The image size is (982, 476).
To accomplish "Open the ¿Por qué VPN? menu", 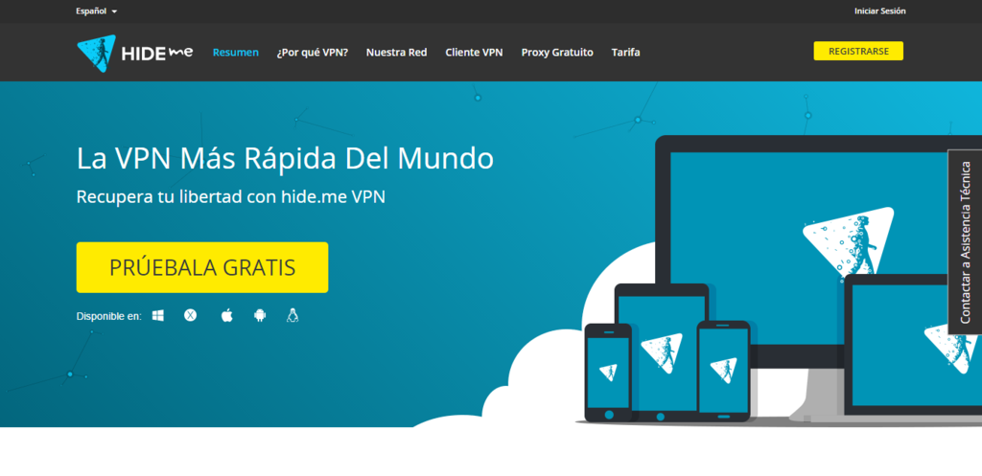I will pos(313,53).
